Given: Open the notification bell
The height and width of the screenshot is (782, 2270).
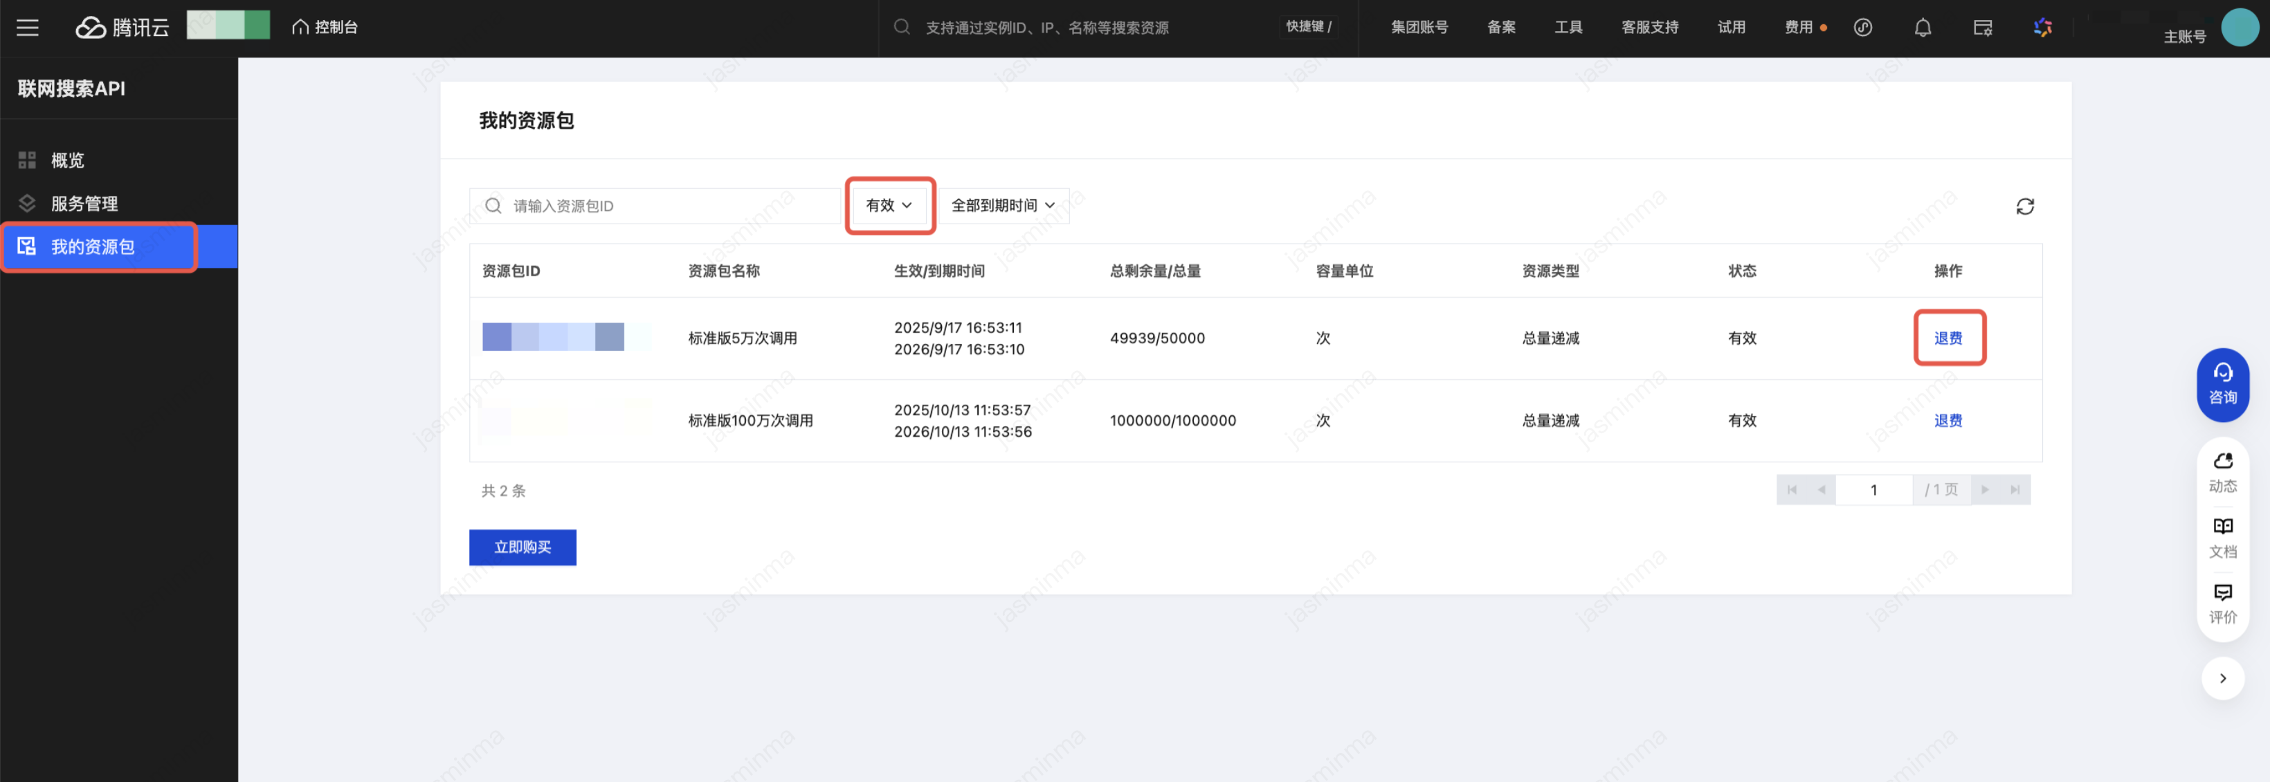Looking at the screenshot, I should [x=1922, y=27].
